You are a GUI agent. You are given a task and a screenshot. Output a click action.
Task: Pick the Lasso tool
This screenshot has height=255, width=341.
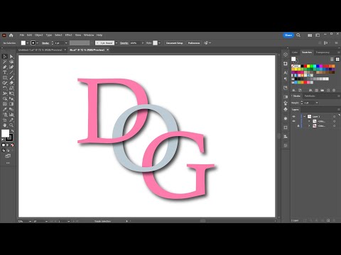[11, 62]
